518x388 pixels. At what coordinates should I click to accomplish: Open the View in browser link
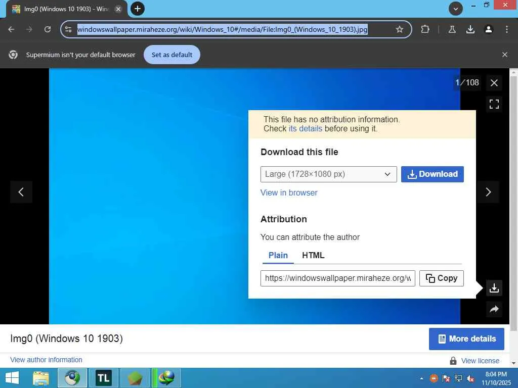[x=289, y=192]
